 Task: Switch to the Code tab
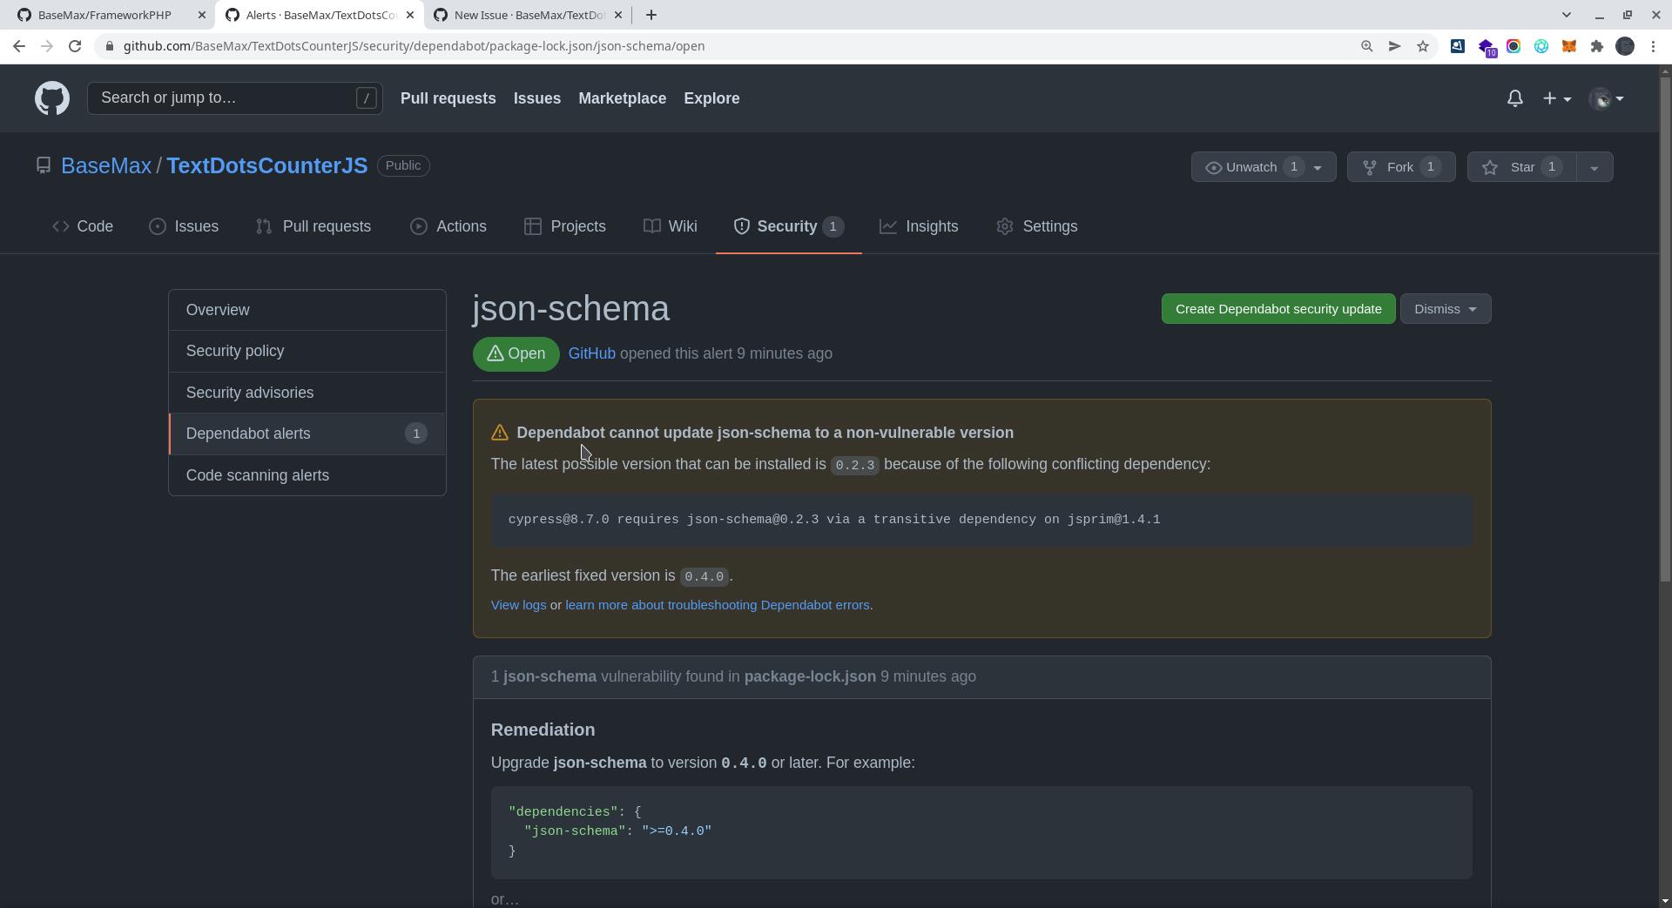(x=83, y=226)
